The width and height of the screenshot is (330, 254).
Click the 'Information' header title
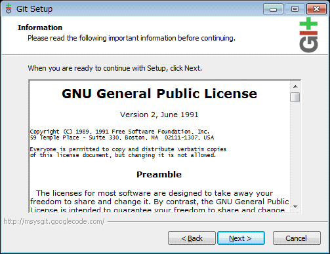pyautogui.click(x=40, y=27)
